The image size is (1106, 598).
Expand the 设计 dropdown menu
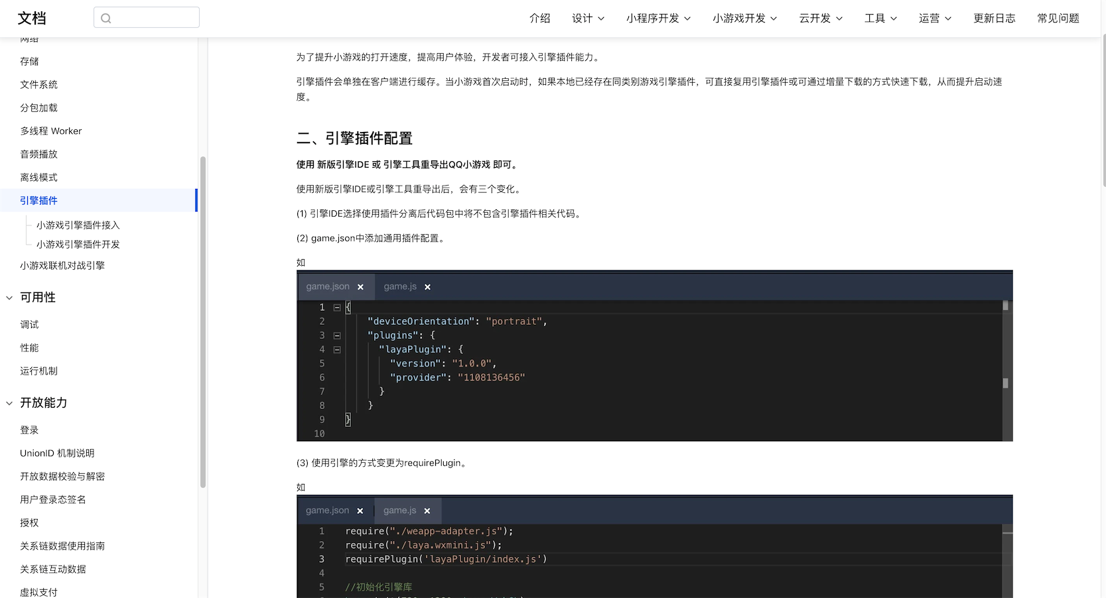588,18
